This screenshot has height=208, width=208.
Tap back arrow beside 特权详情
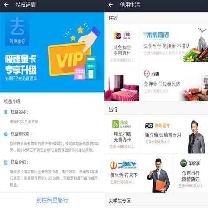click(6, 5)
